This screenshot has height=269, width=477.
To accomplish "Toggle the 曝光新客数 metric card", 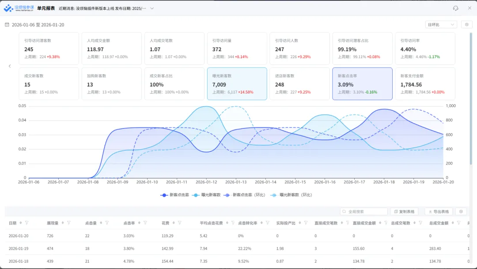I will (237, 84).
